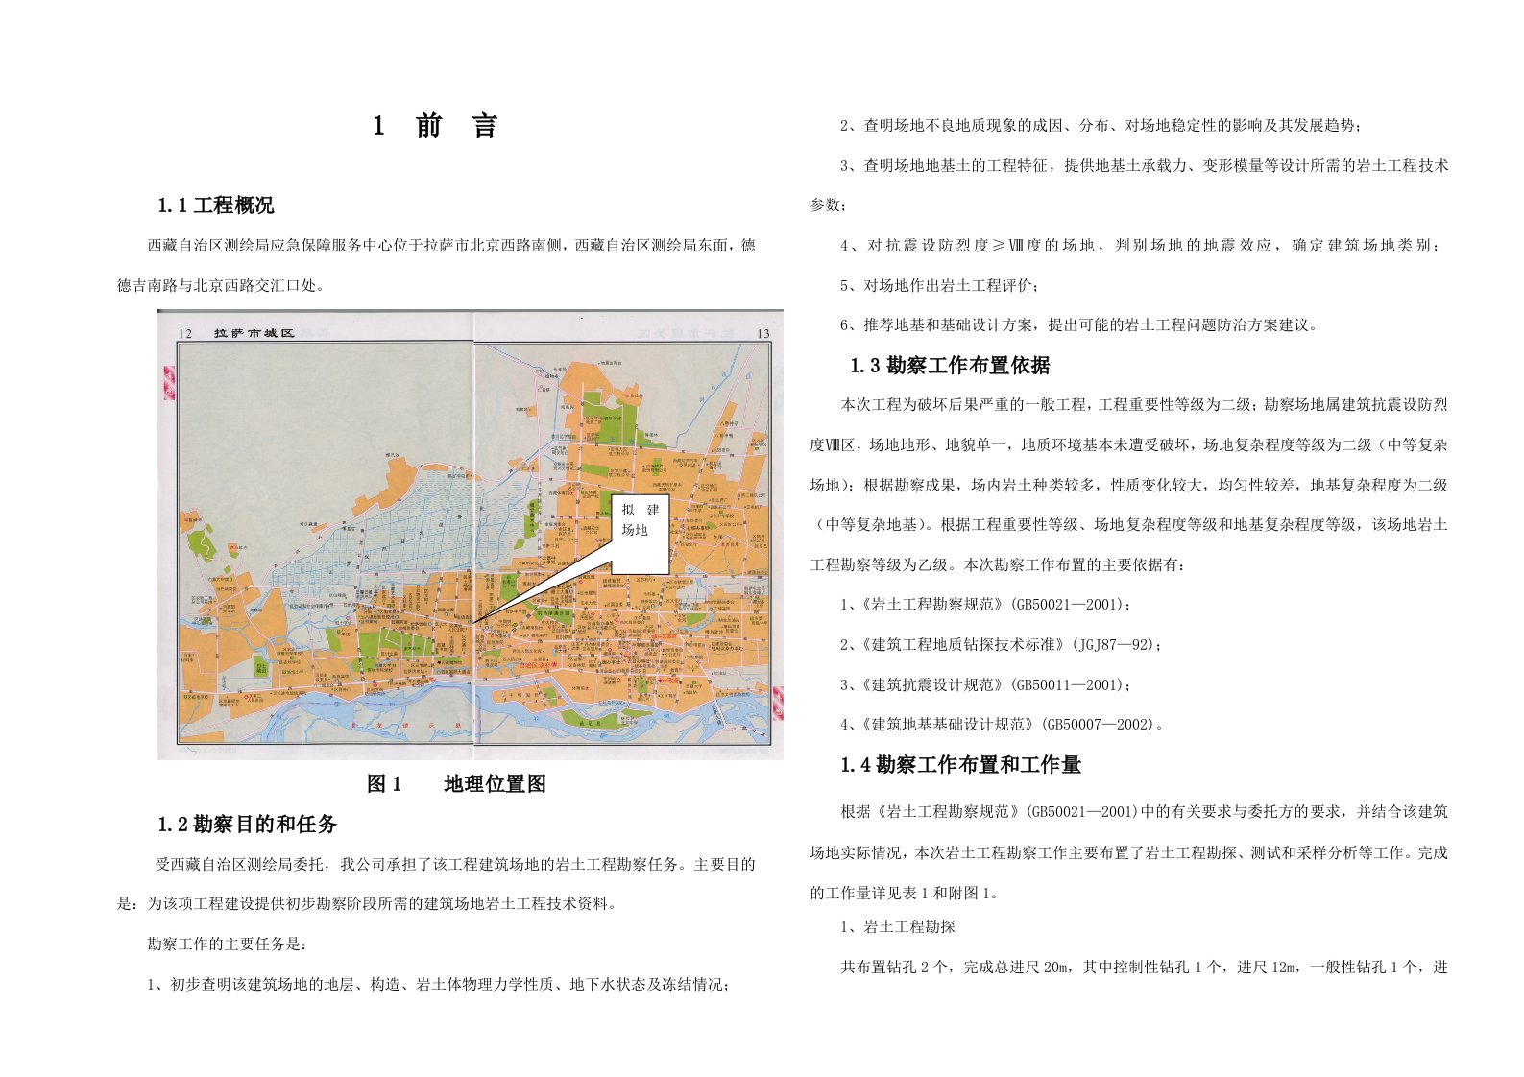Click task item "2、查明场地不良地质现象的成因"
The width and height of the screenshot is (1524, 1077).
coord(1101,126)
